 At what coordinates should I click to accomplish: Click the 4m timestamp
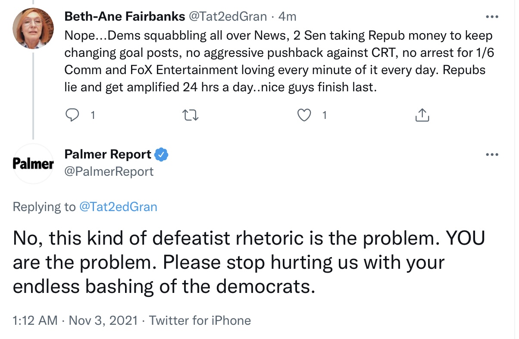pos(288,17)
